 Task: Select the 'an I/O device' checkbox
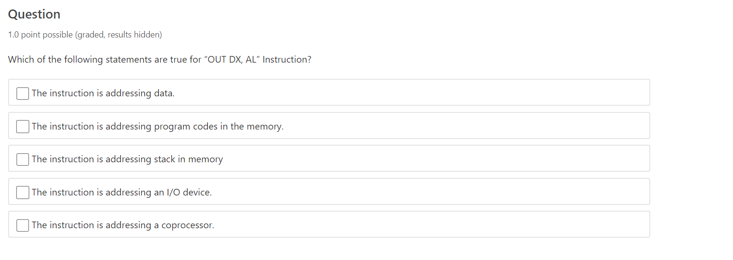point(23,193)
